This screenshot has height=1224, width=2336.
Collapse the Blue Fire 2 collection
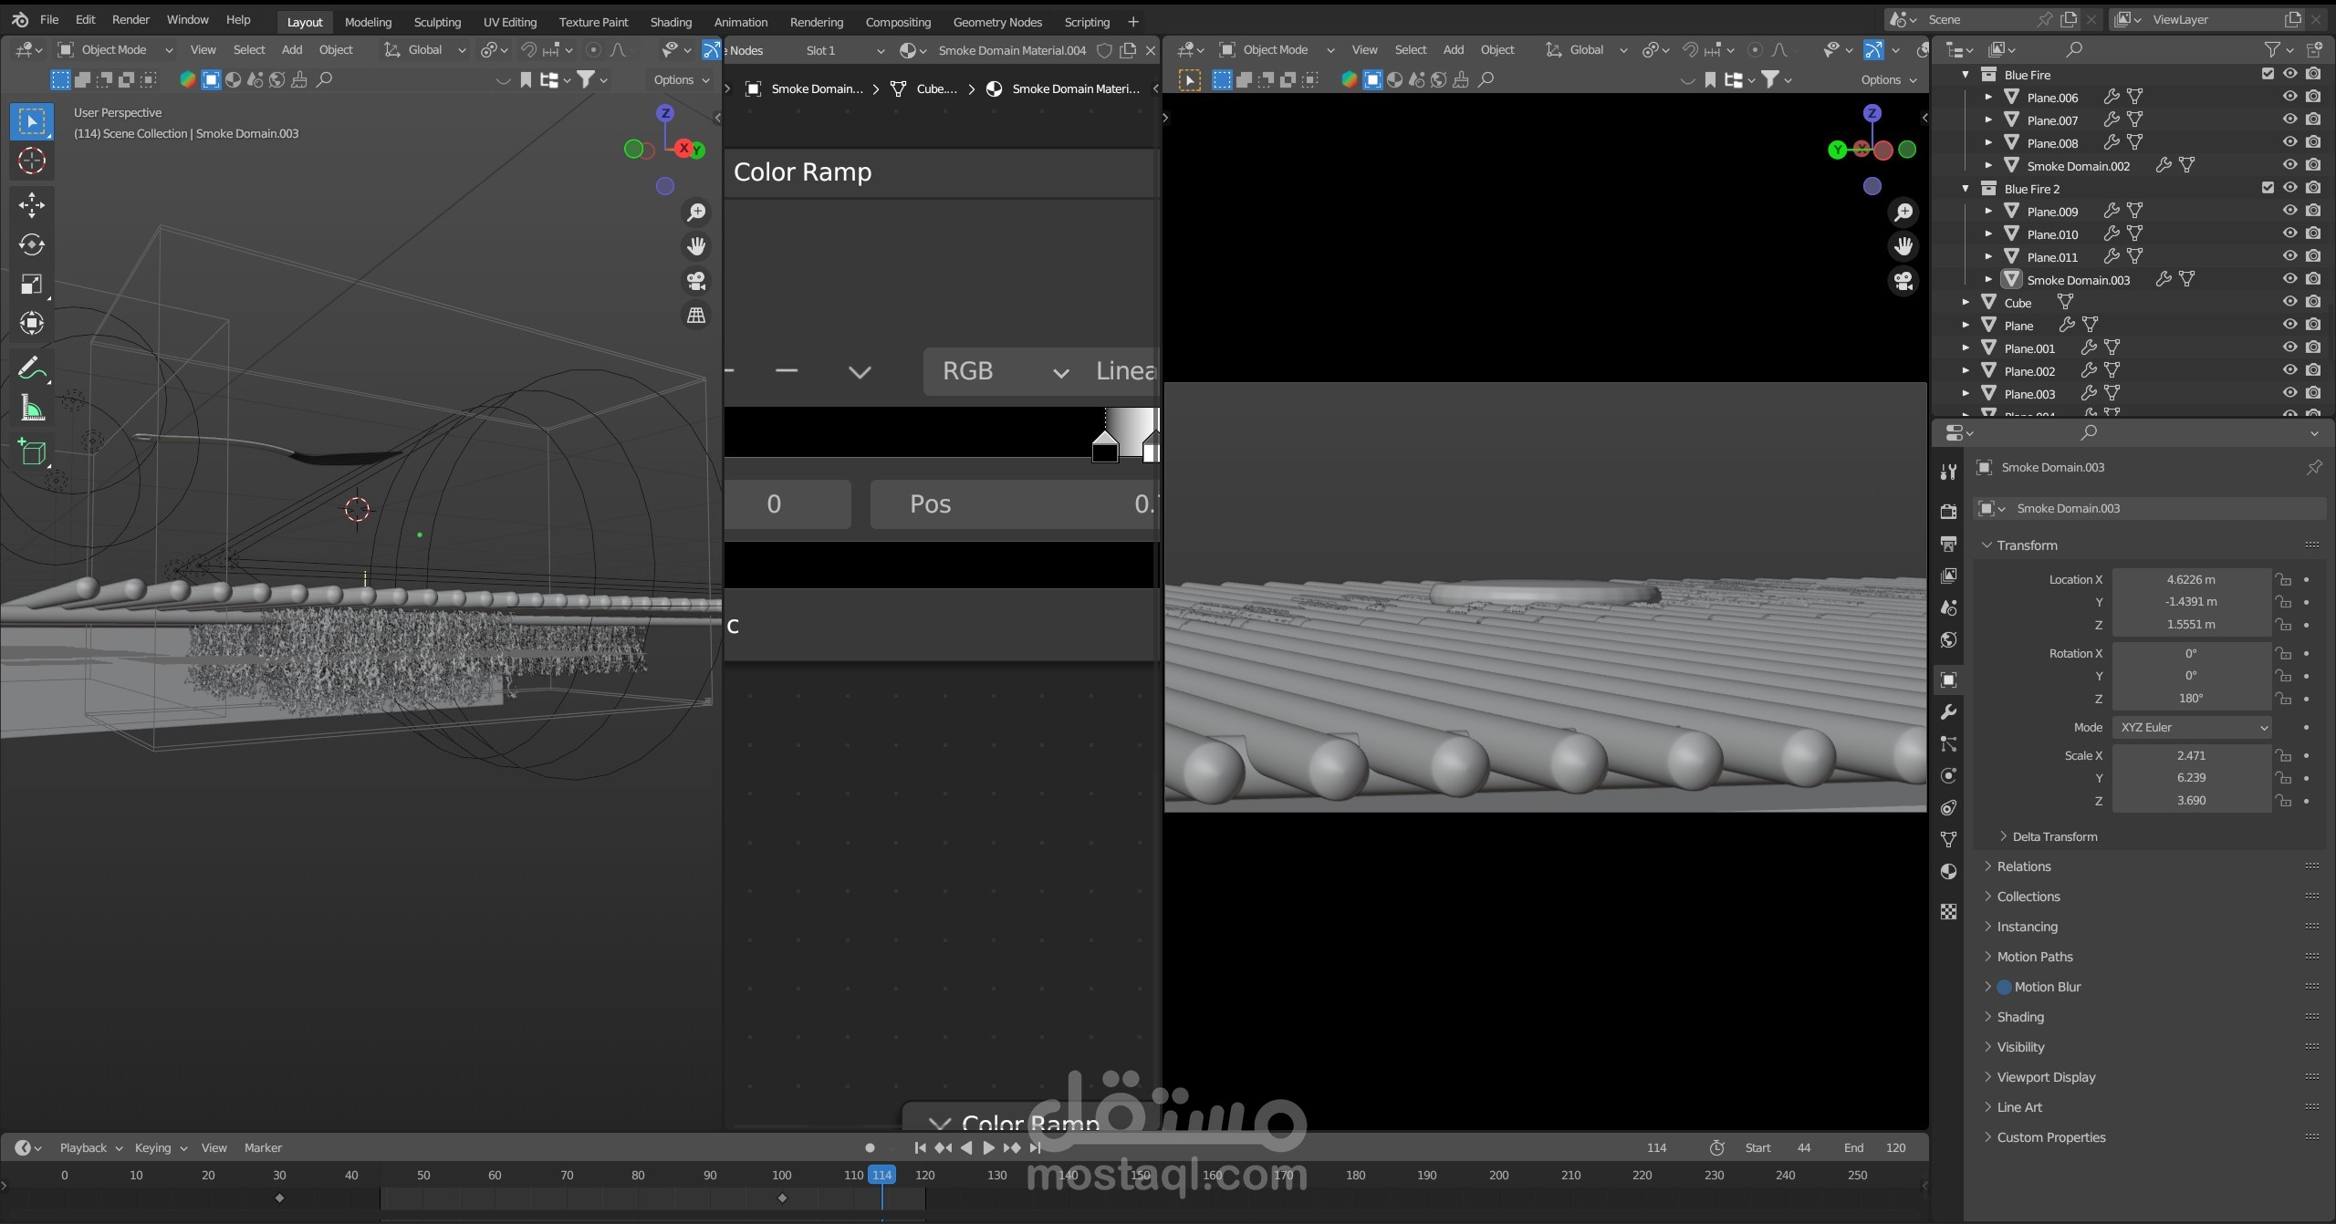[1966, 189]
